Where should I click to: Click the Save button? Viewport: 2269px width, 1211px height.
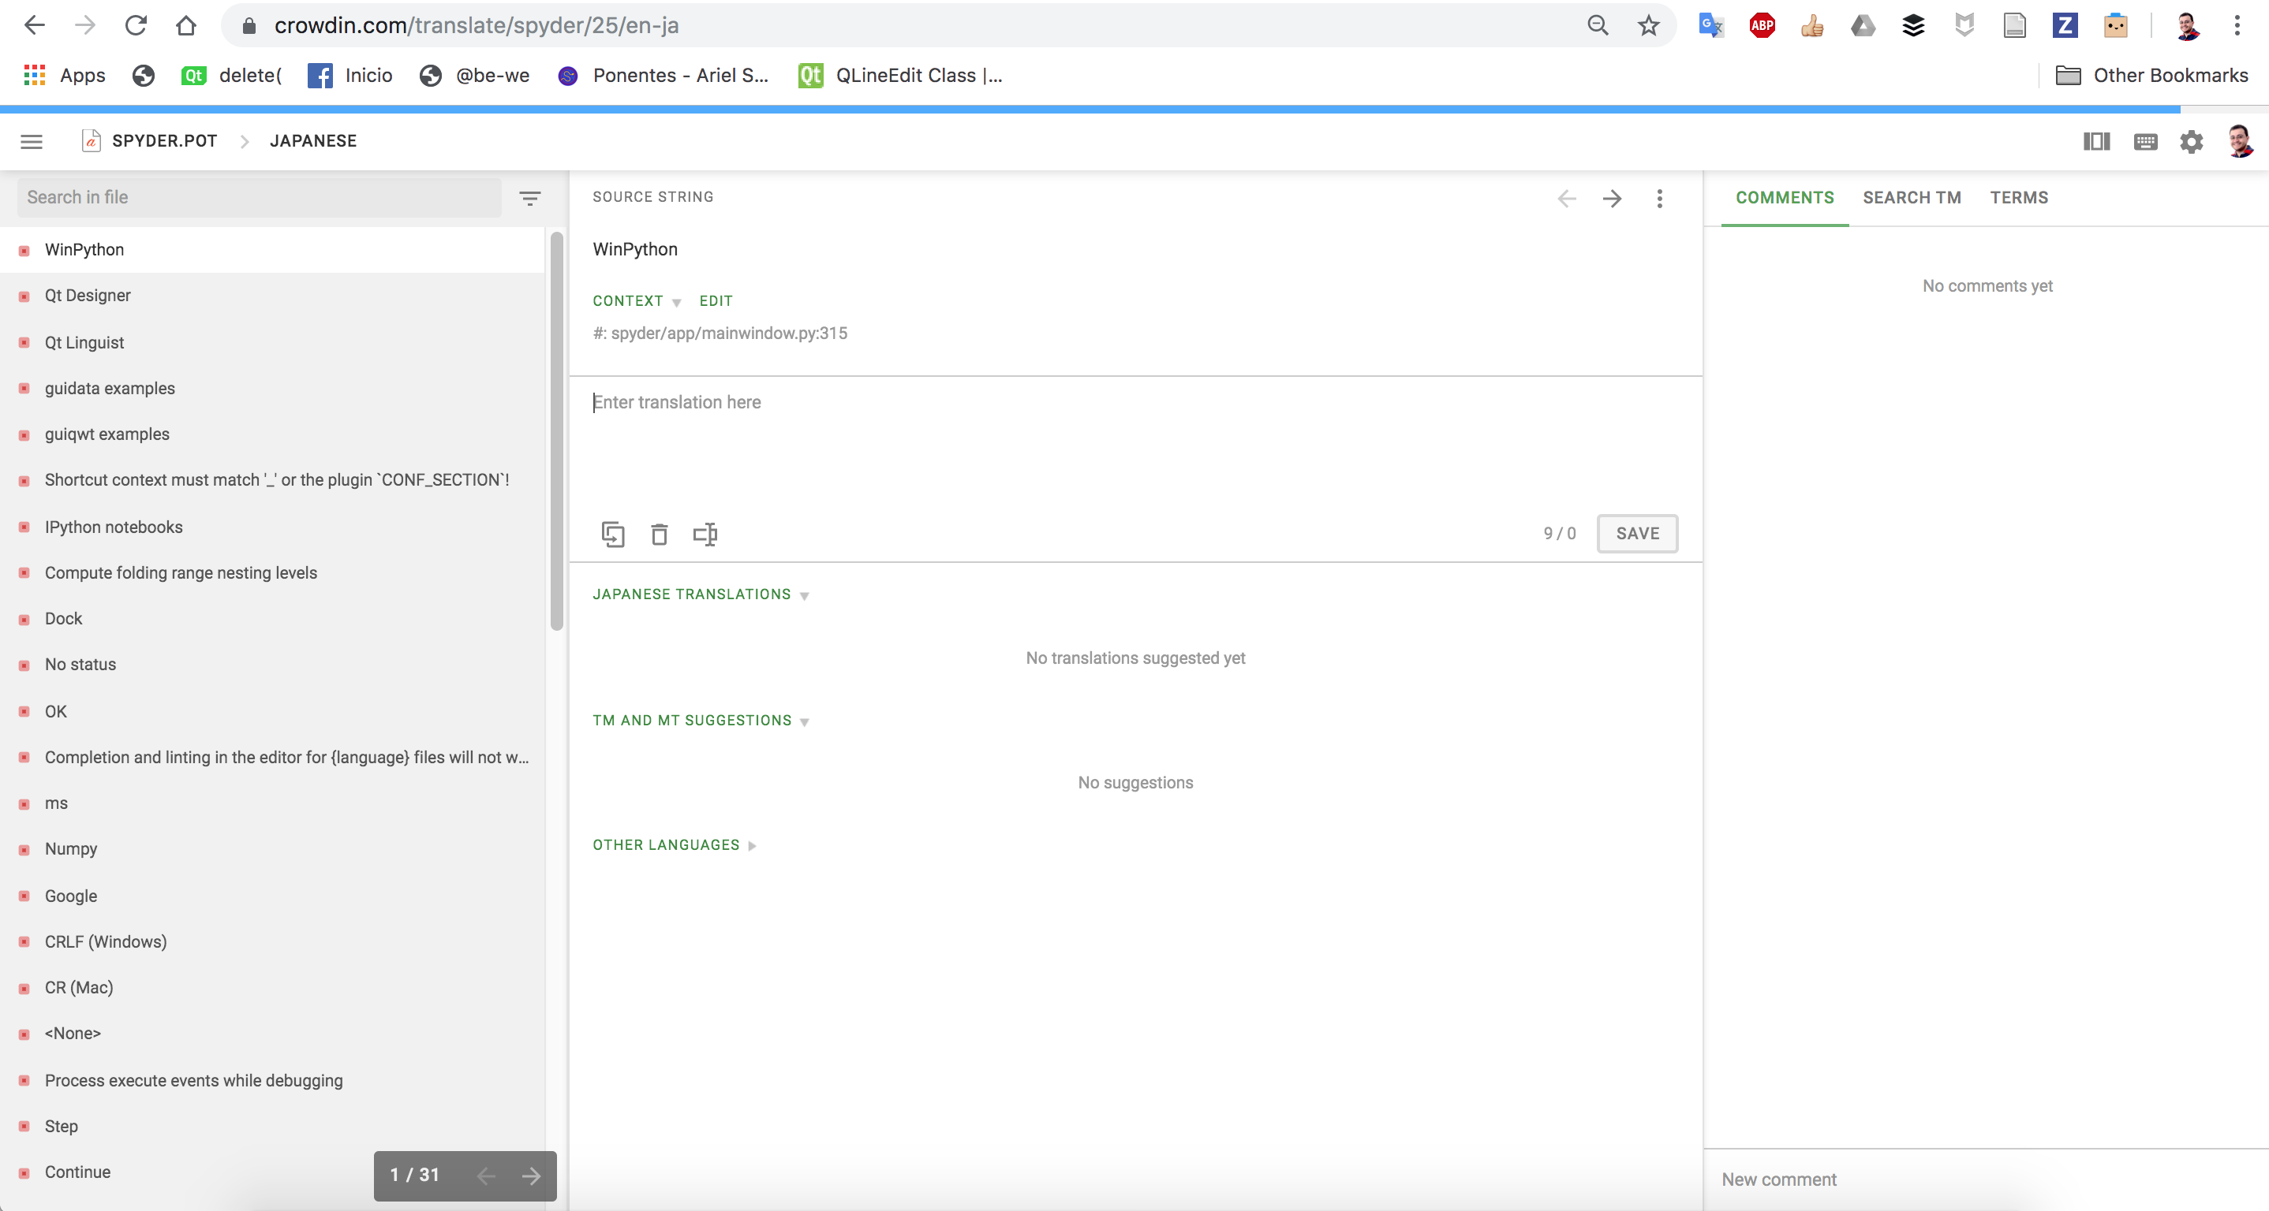coord(1636,533)
